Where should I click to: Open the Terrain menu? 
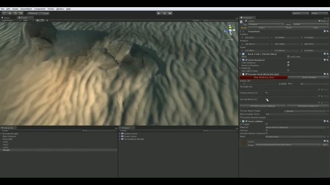tap(51, 9)
